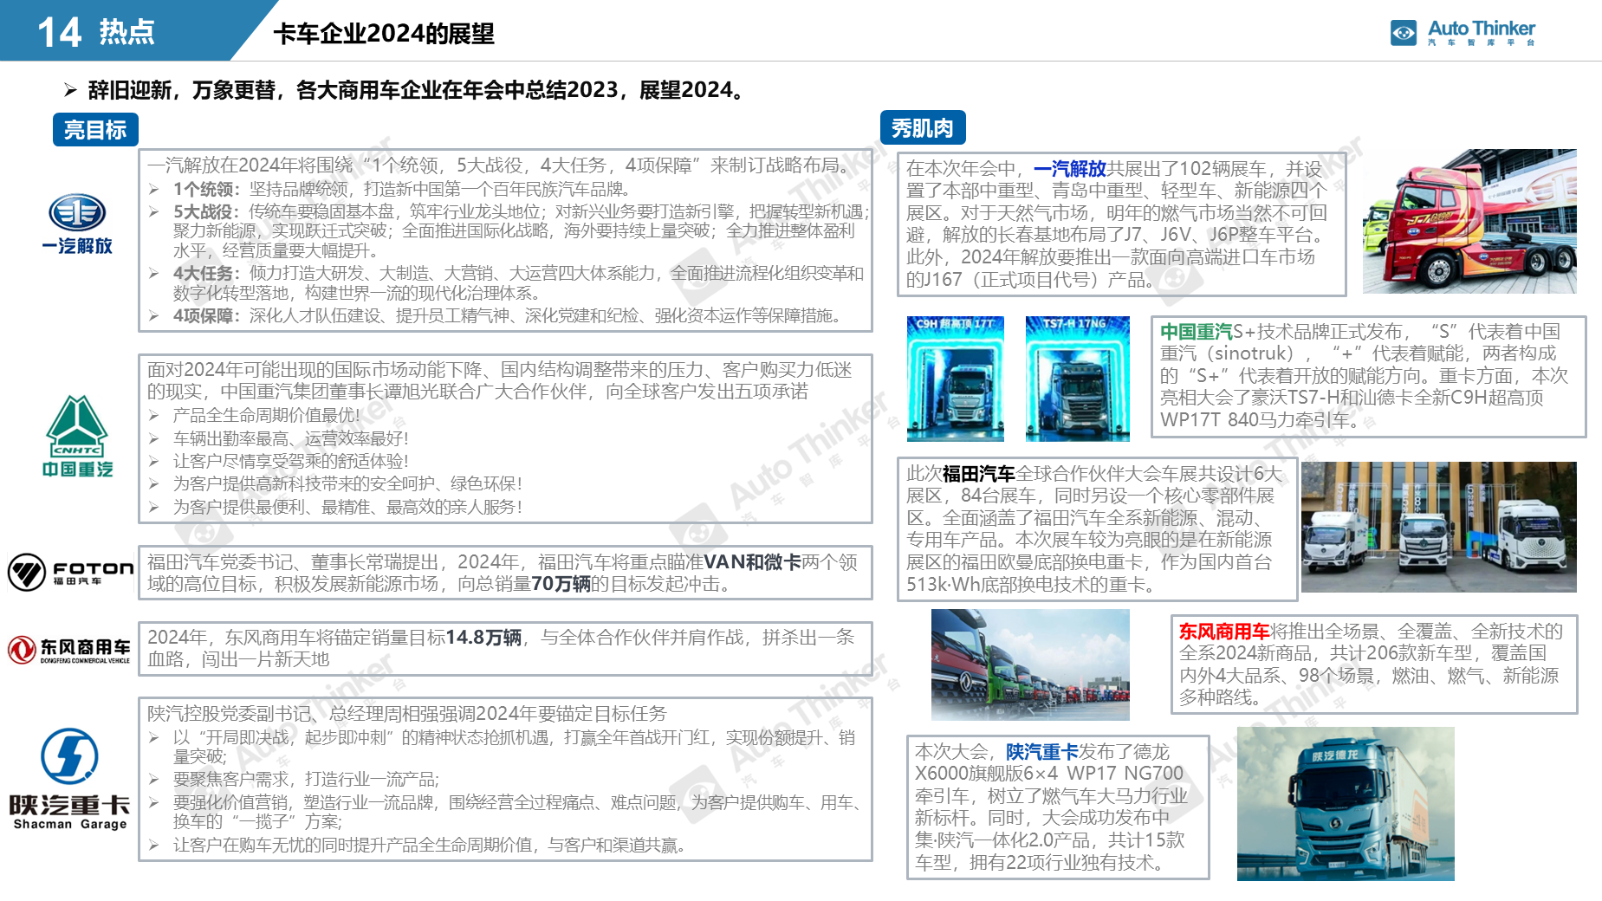Click the 东风商用车 Dongfeng logo
This screenshot has width=1602, height=901.
(x=69, y=650)
